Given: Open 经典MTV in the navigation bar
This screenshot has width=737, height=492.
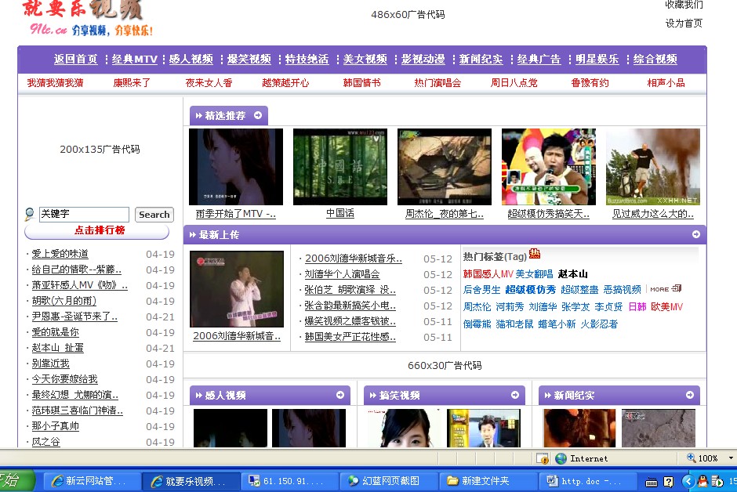Looking at the screenshot, I should tap(134, 60).
